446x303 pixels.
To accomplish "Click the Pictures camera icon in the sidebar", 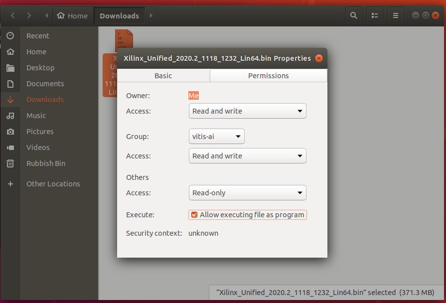I will tap(10, 132).
